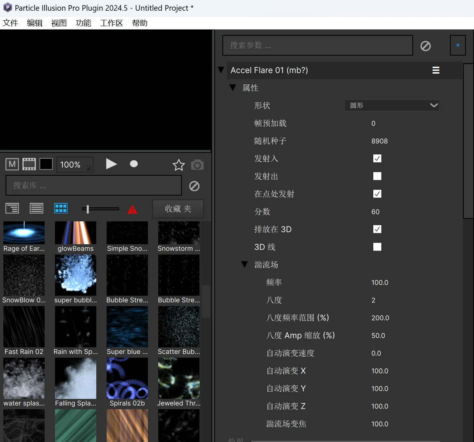Open the 文件 menu
This screenshot has width=474, height=442.
pos(10,23)
